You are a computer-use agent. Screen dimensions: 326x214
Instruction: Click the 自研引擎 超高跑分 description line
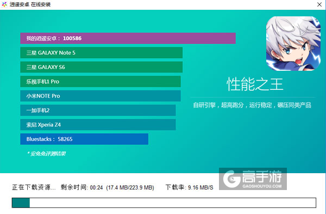point(252,105)
